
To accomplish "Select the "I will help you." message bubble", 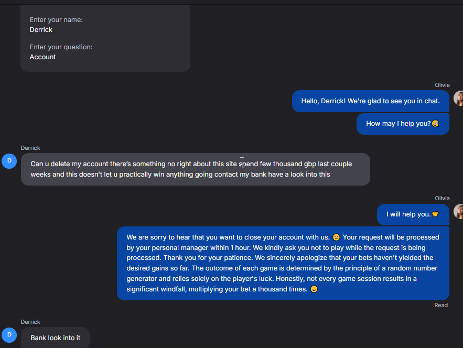I will click(x=409, y=214).
